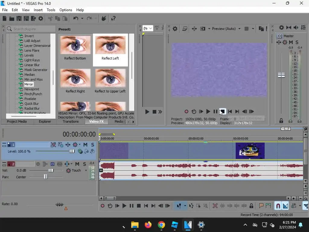
Task: Toggle Automatic Crossfades button
Action: click(285, 206)
